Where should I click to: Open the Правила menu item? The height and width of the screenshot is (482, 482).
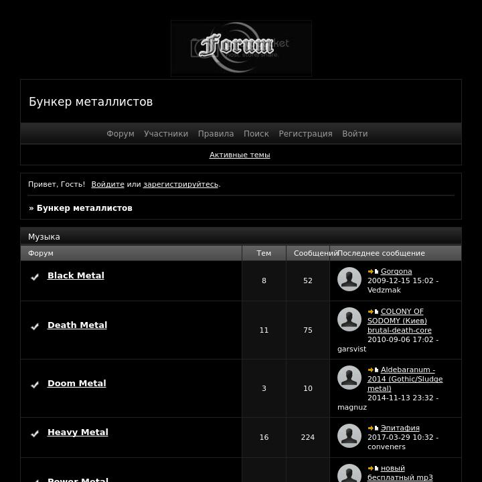(x=216, y=134)
